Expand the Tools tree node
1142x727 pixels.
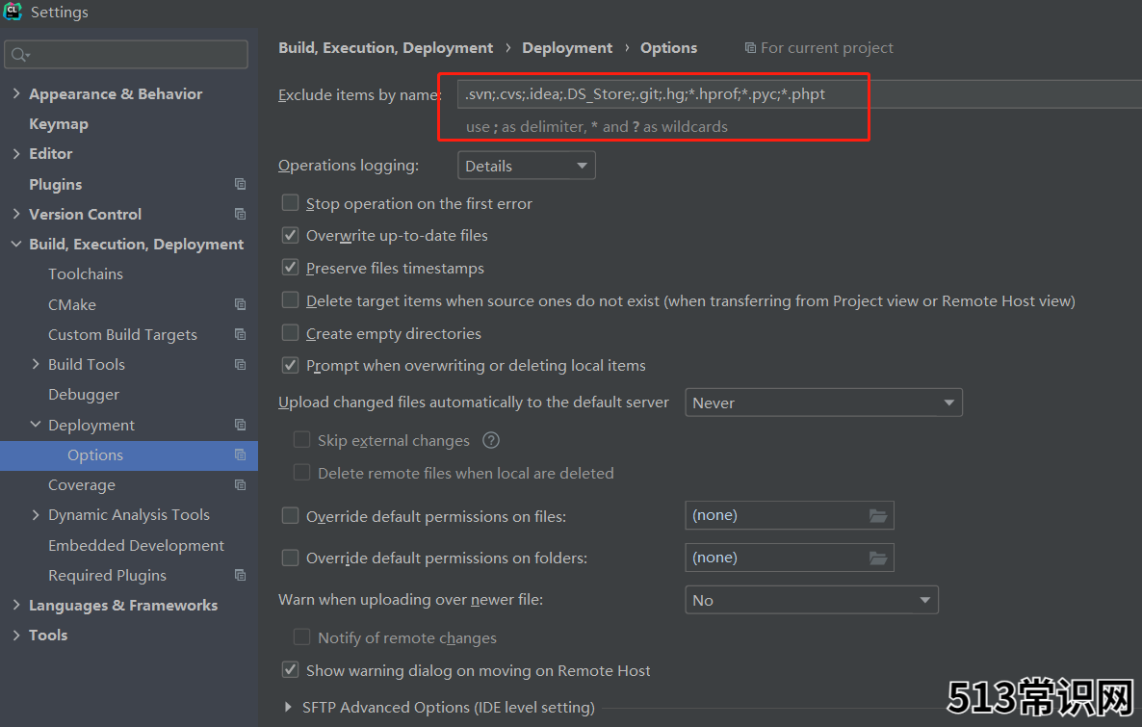[x=16, y=636]
